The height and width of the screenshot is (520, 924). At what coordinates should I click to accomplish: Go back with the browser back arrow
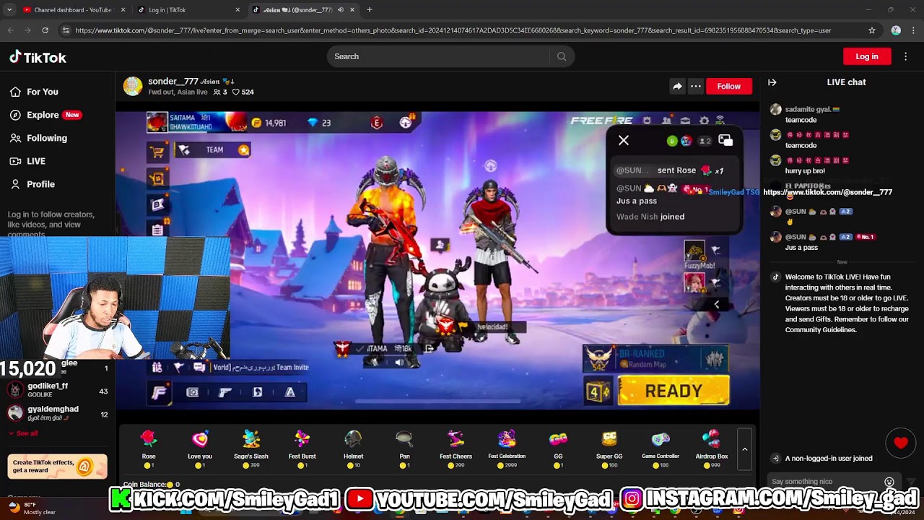10,30
